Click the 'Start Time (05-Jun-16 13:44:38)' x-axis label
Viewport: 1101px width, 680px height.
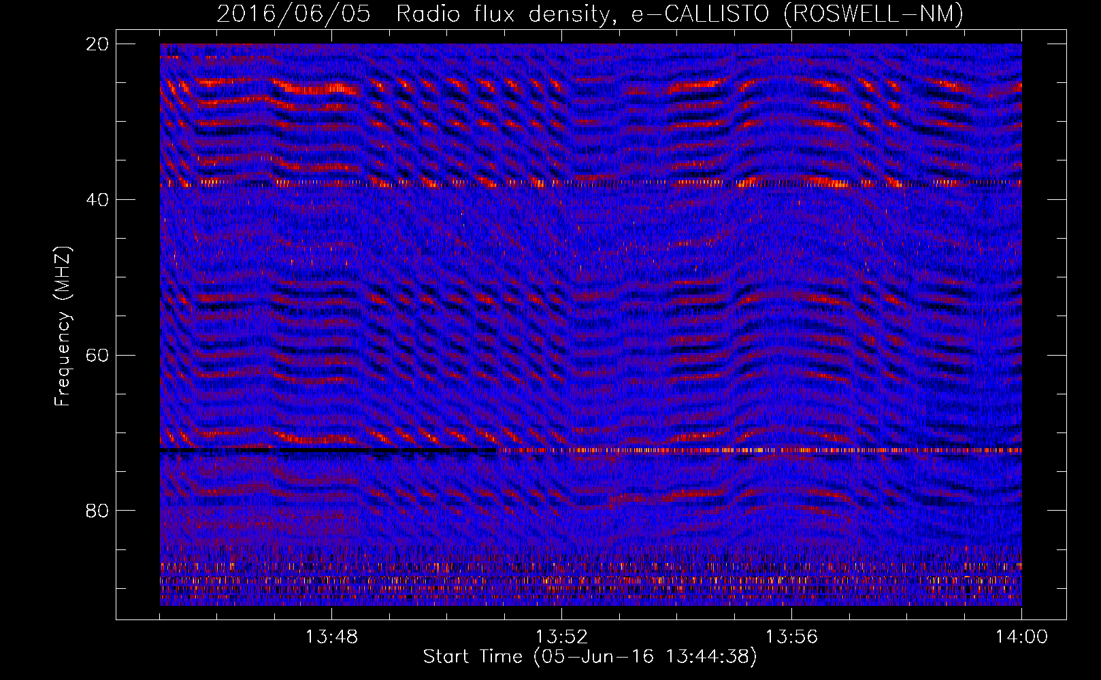coord(589,657)
